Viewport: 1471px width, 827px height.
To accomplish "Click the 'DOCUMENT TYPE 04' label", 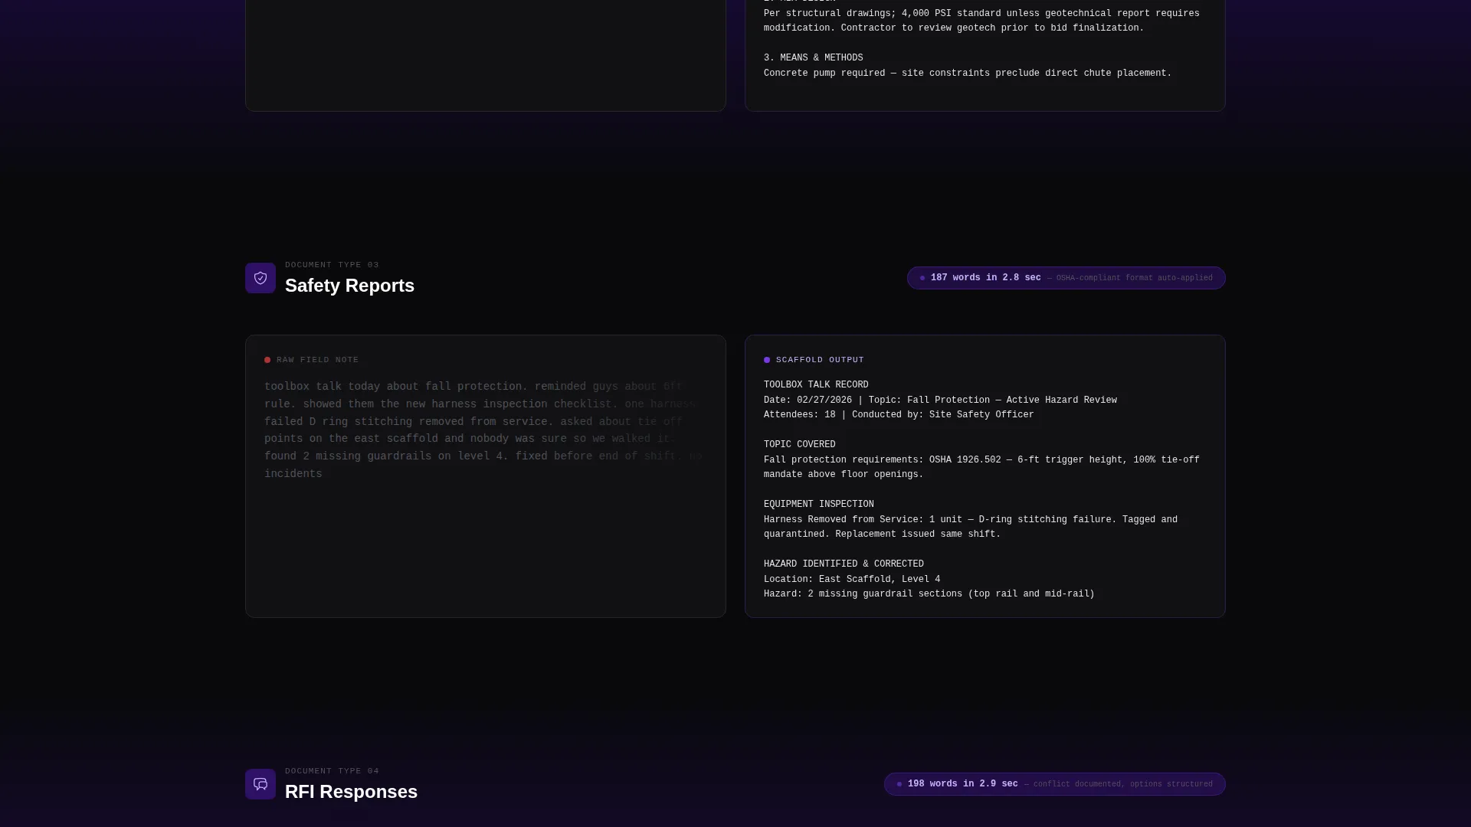I will [332, 771].
